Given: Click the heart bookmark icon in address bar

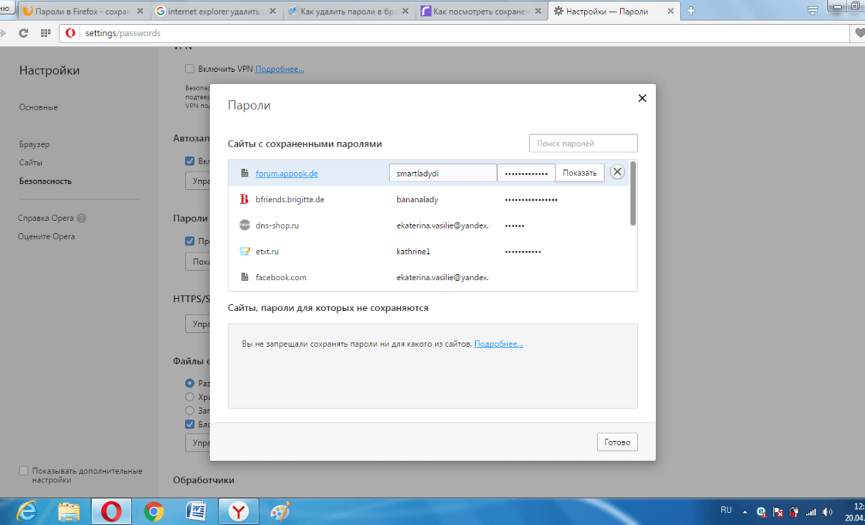Looking at the screenshot, I should (x=860, y=33).
